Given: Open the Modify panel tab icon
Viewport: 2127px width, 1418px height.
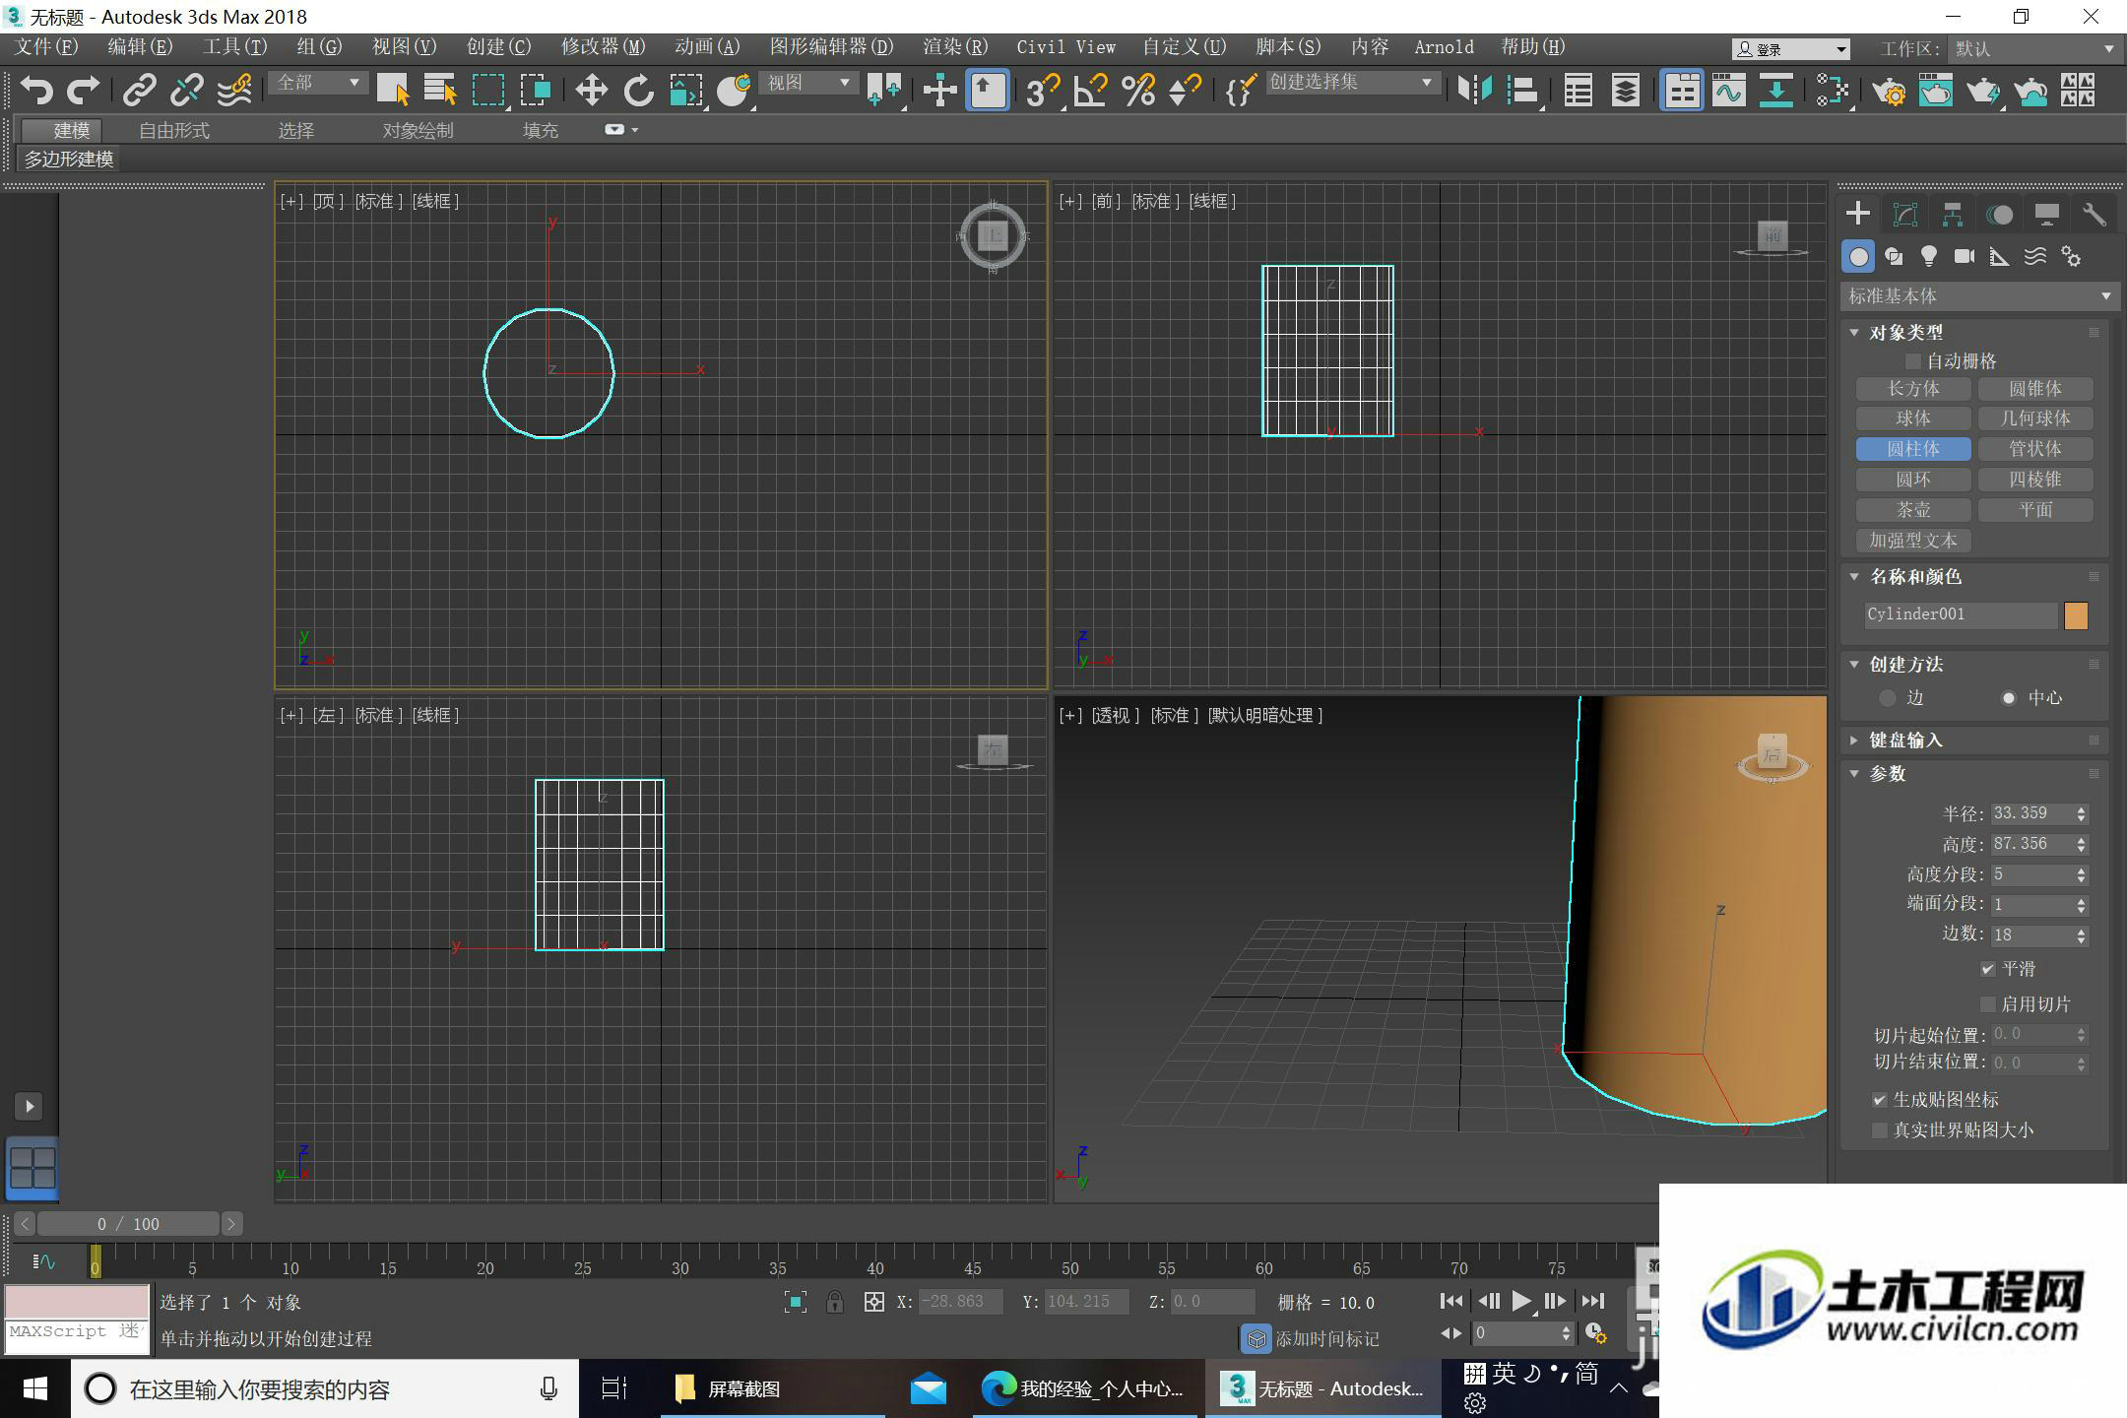Looking at the screenshot, I should point(1905,215).
